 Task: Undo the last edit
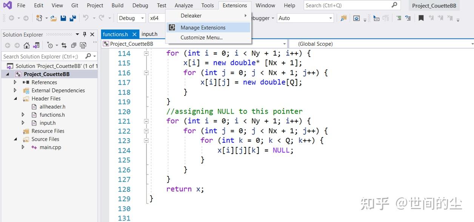click(86, 18)
